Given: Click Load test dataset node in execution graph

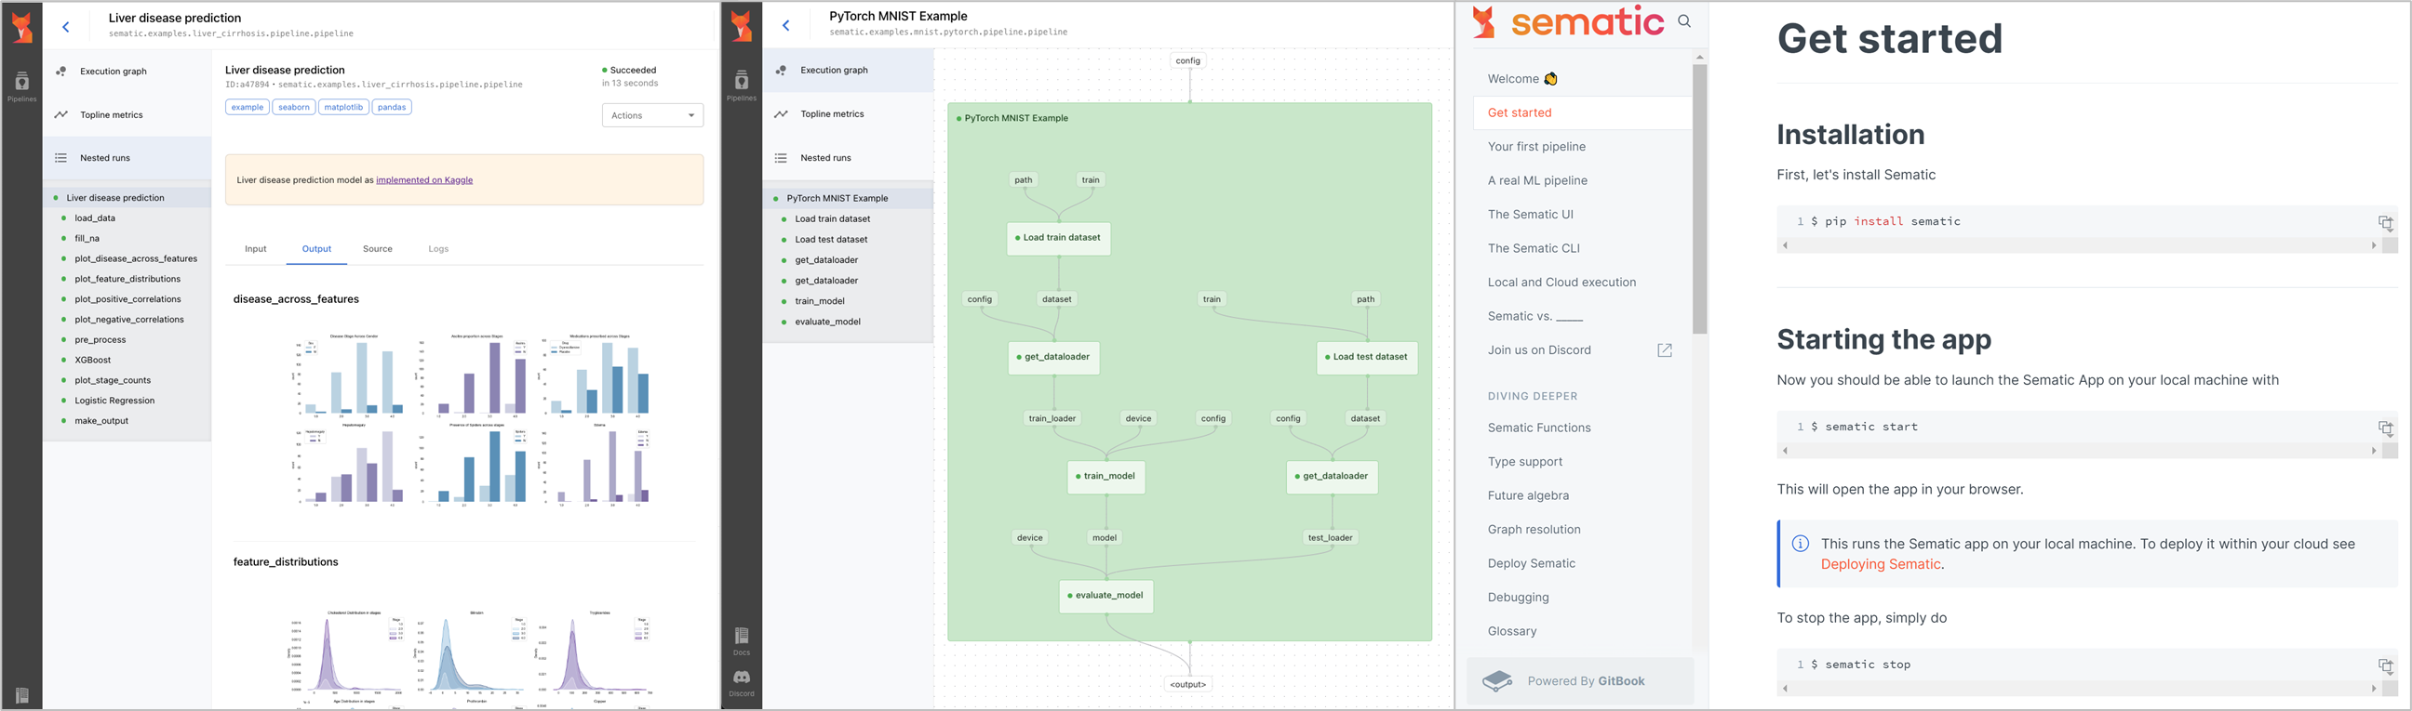Looking at the screenshot, I should (1367, 357).
